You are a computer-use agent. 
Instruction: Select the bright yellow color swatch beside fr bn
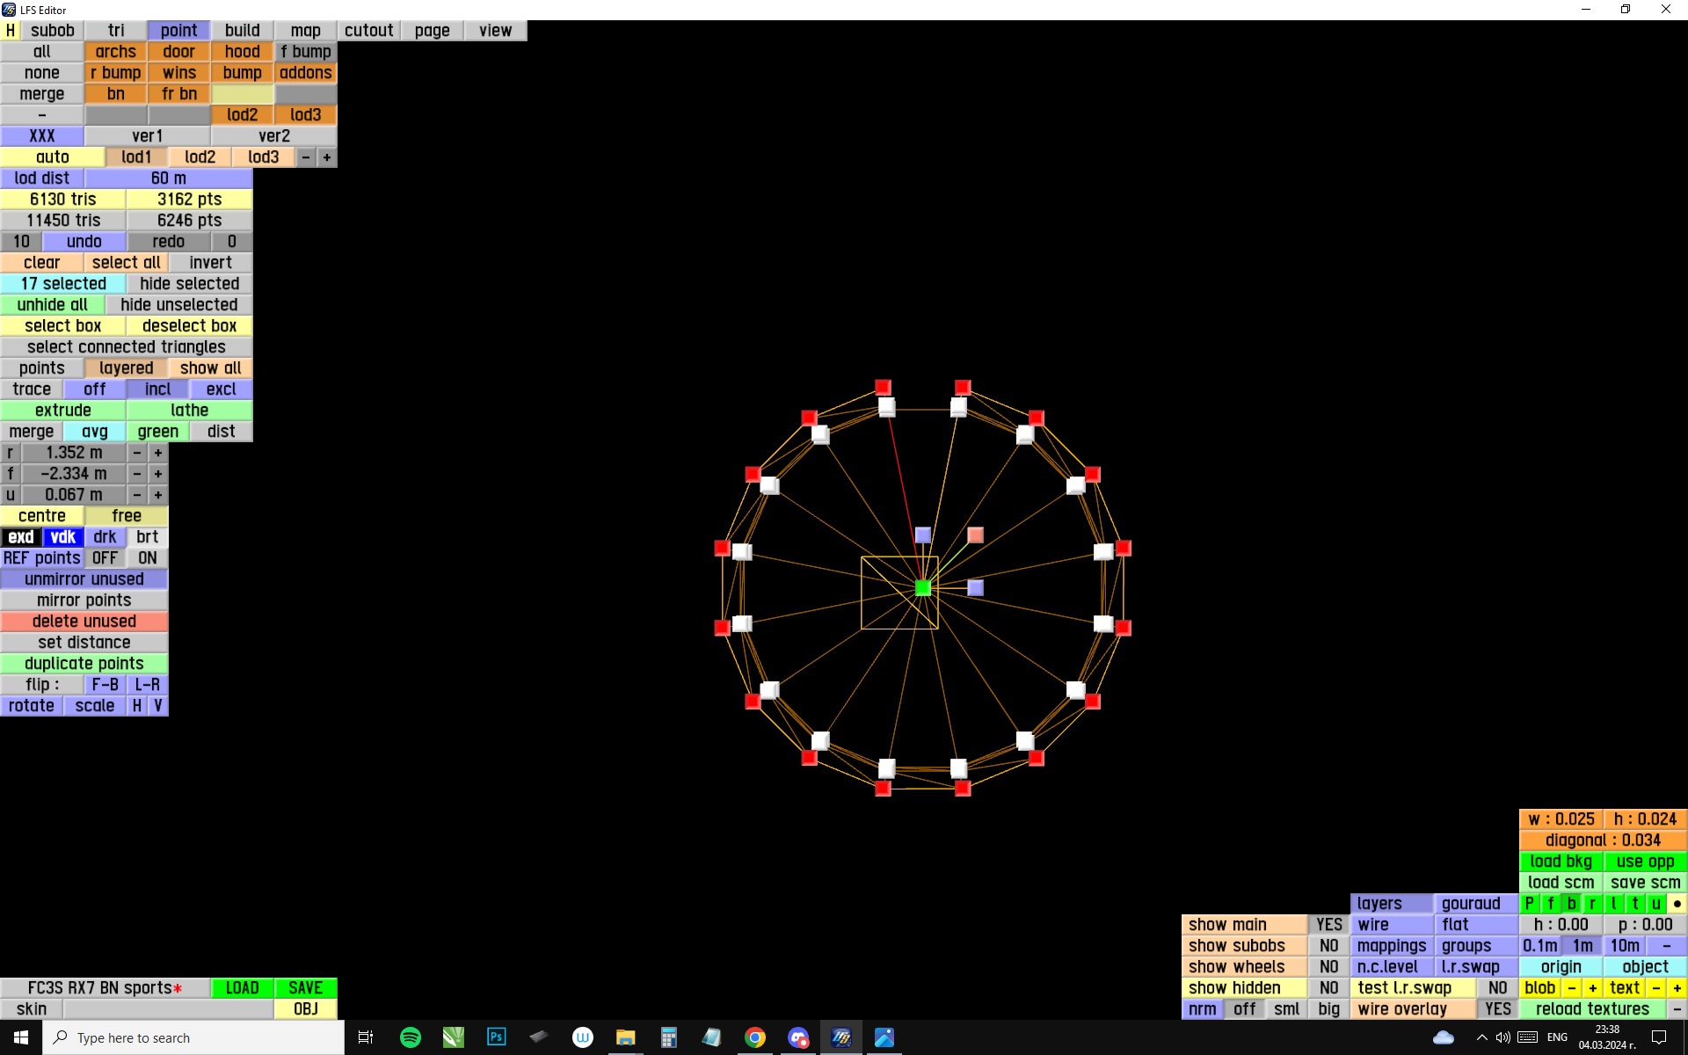click(x=242, y=94)
